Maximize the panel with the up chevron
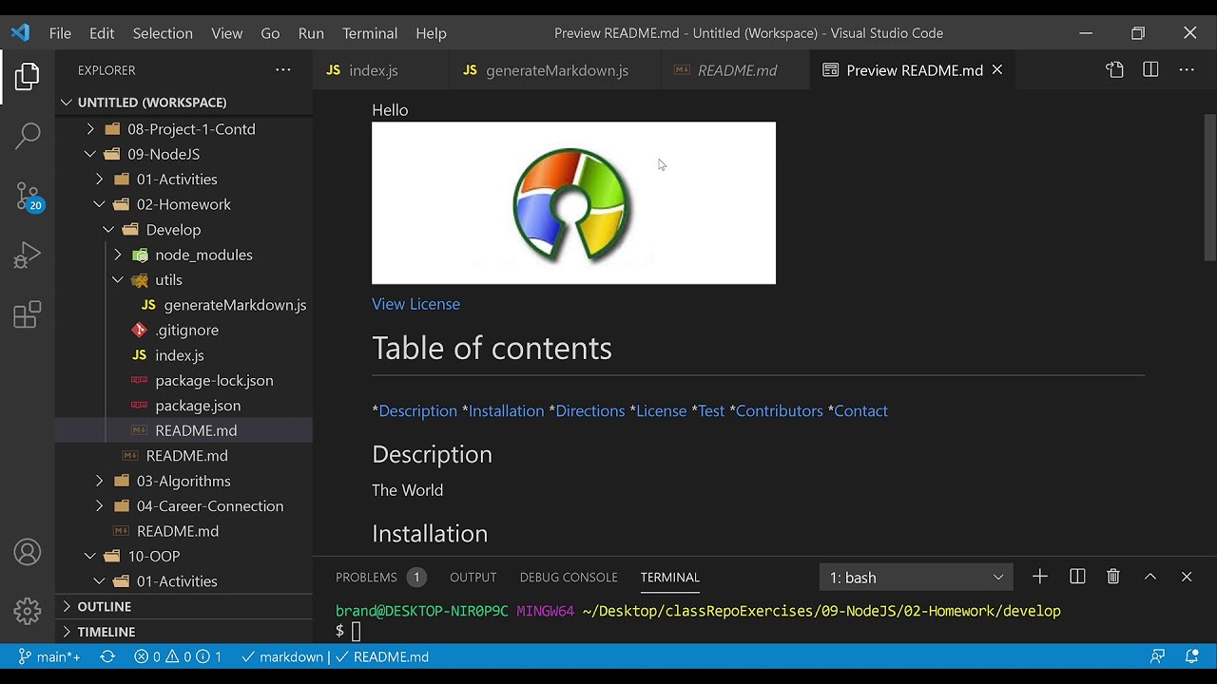This screenshot has width=1217, height=684. pos(1149,577)
